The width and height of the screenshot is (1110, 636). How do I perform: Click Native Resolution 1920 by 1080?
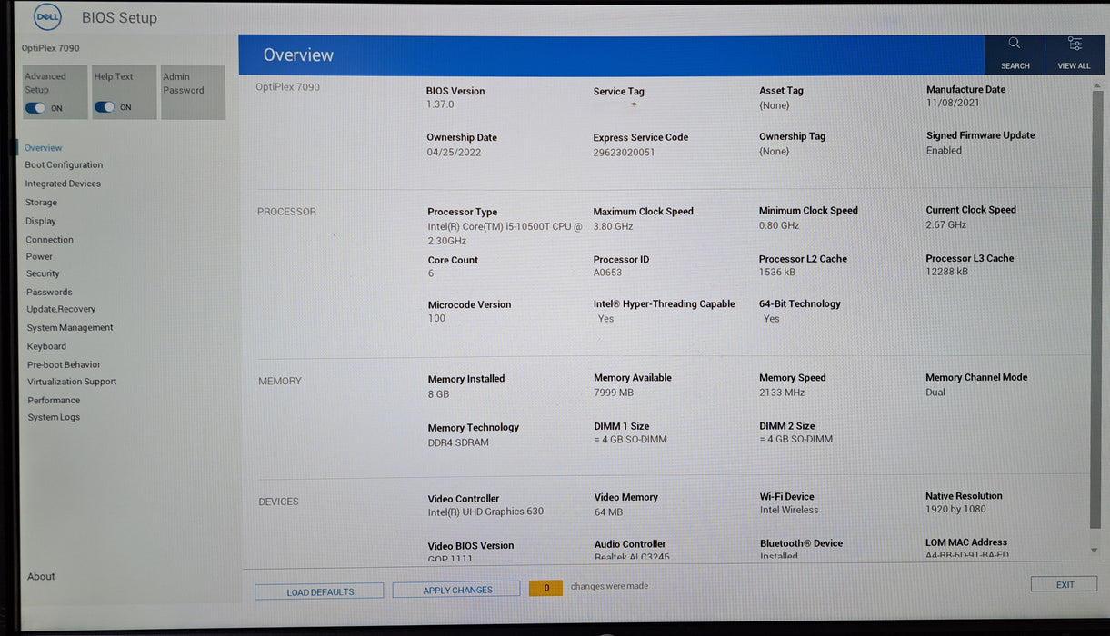pyautogui.click(x=955, y=509)
